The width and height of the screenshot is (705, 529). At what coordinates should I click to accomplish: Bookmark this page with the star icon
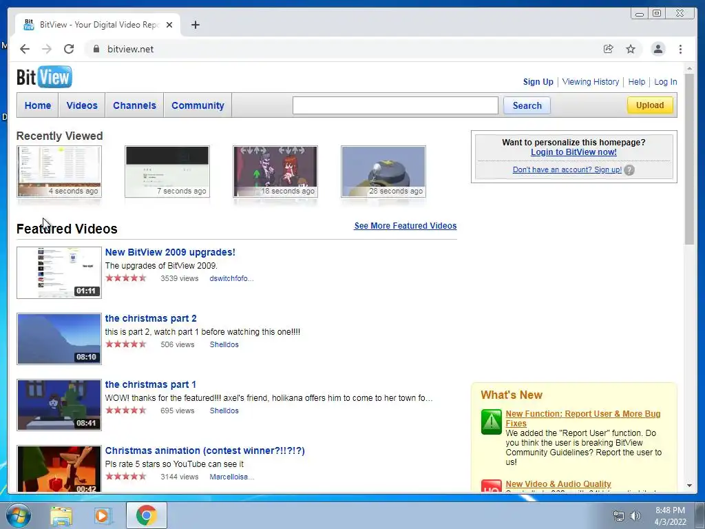[x=631, y=49]
